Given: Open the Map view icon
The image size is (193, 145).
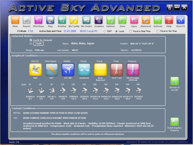Looking at the screenshot, I should click(x=50, y=20).
